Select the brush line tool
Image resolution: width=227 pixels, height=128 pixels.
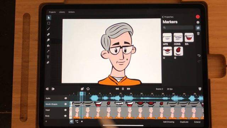point(49,29)
